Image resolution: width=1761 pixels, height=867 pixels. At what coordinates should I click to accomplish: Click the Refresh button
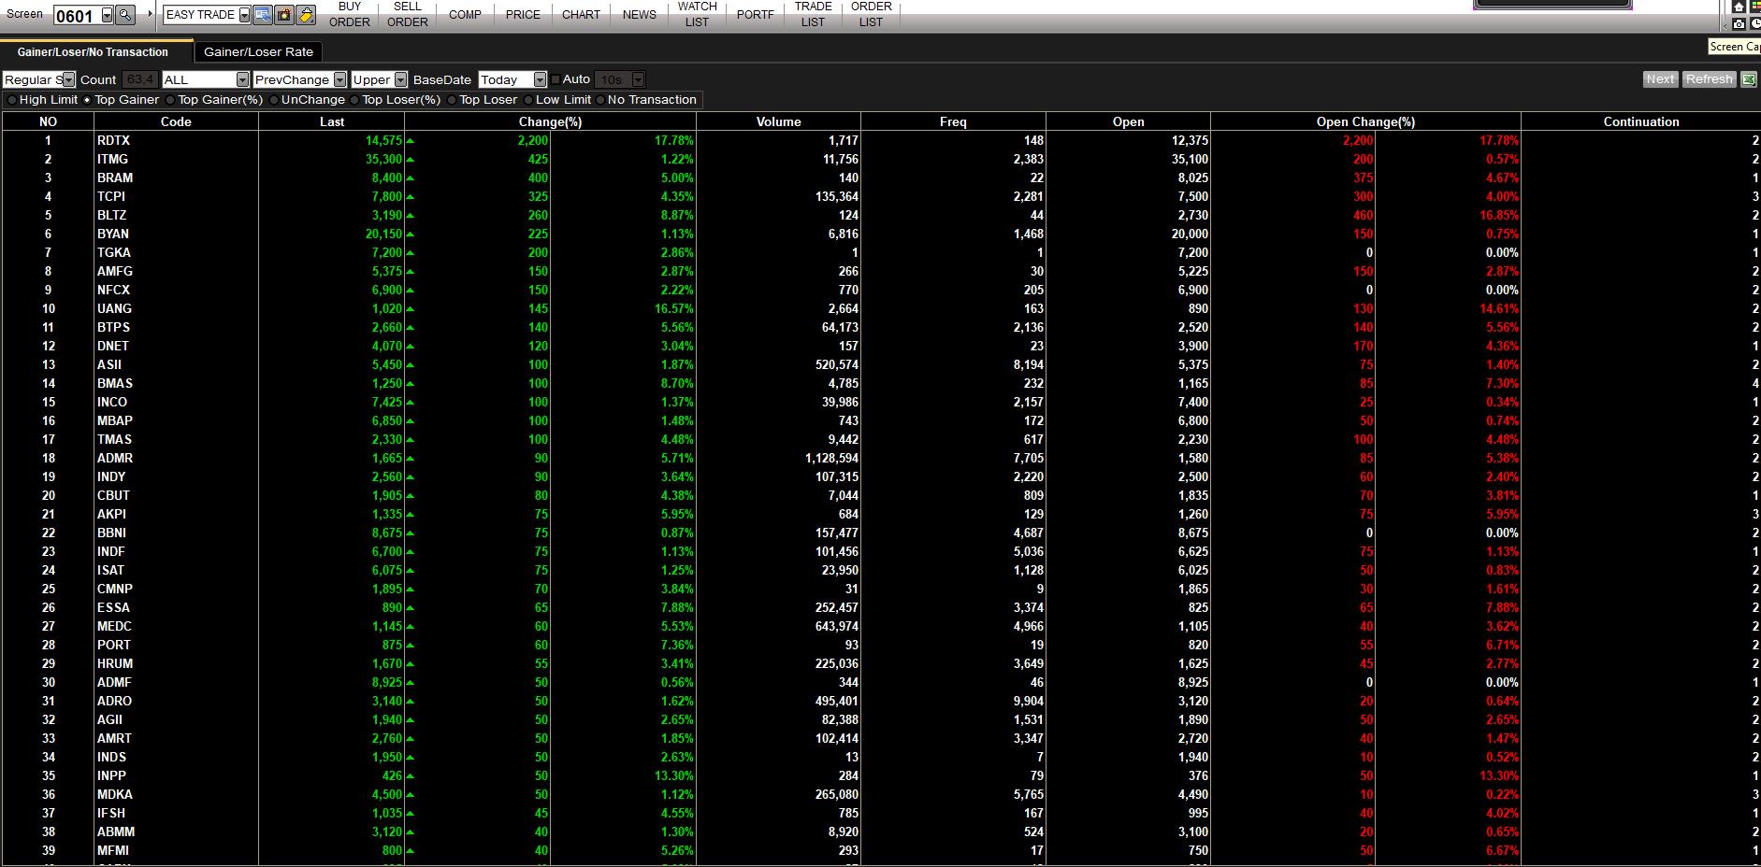[1710, 79]
